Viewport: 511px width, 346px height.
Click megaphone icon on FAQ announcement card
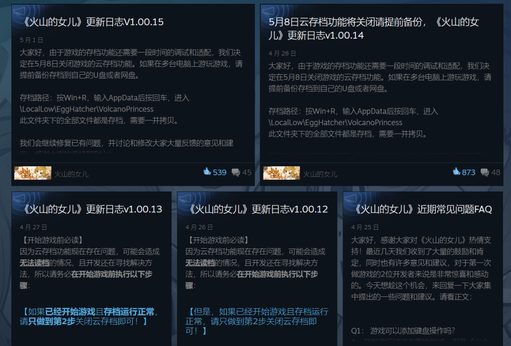tap(351, 199)
